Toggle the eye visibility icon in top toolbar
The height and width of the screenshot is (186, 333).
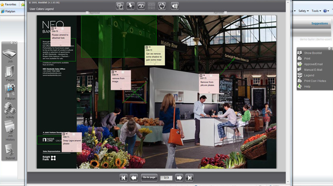pyautogui.click(x=141, y=6)
